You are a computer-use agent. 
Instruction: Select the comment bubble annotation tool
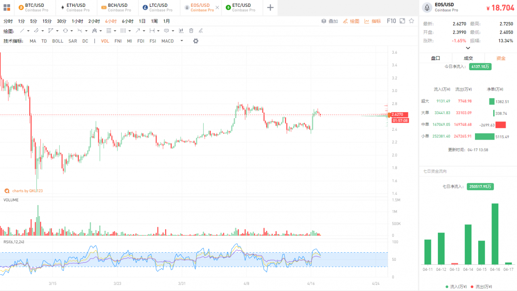click(x=166, y=31)
